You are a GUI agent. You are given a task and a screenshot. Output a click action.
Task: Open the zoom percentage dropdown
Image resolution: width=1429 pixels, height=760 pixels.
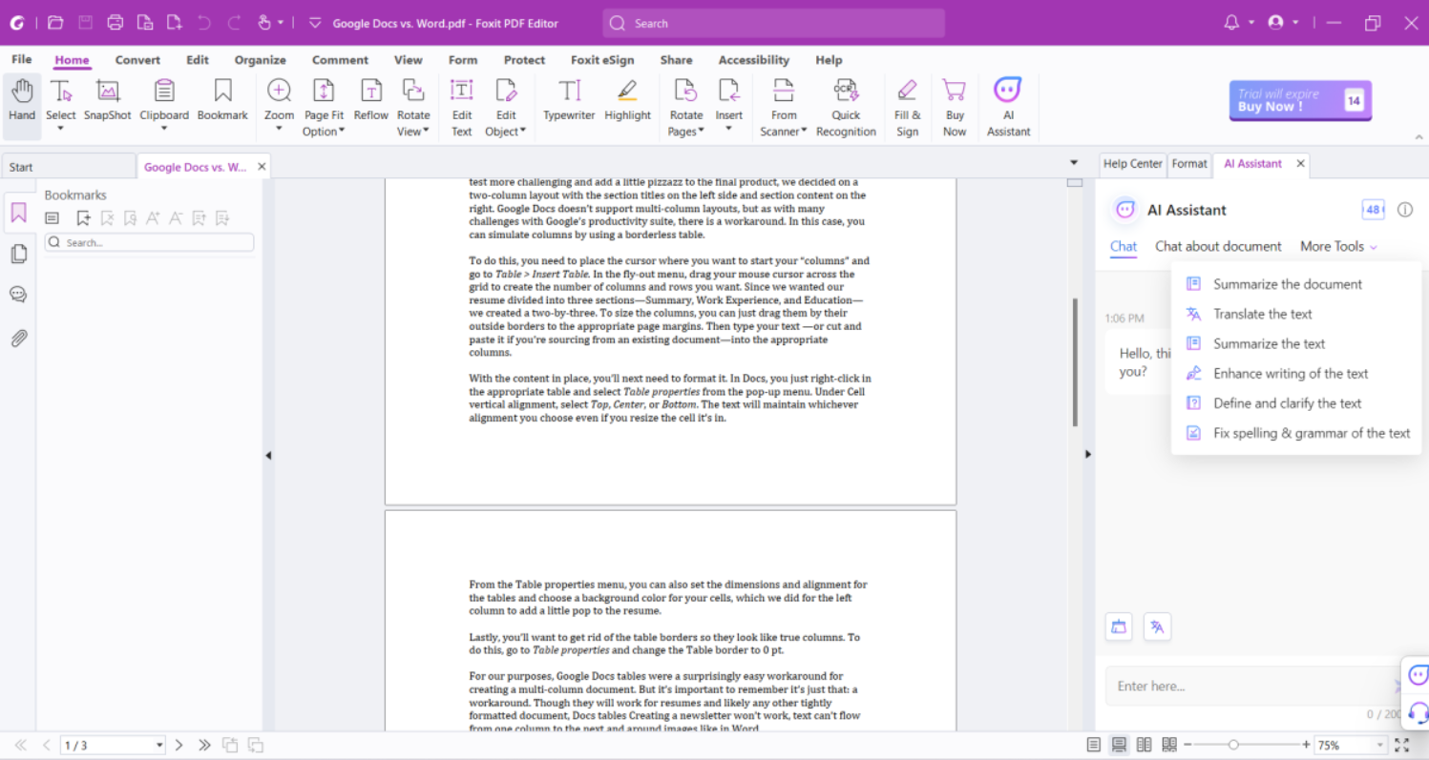click(x=1378, y=745)
